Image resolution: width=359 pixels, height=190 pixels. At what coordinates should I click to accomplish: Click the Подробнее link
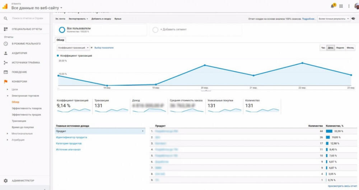308,19
